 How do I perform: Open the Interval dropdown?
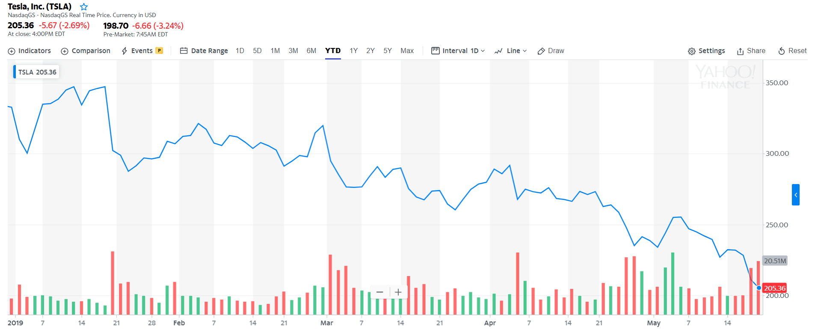click(x=458, y=51)
